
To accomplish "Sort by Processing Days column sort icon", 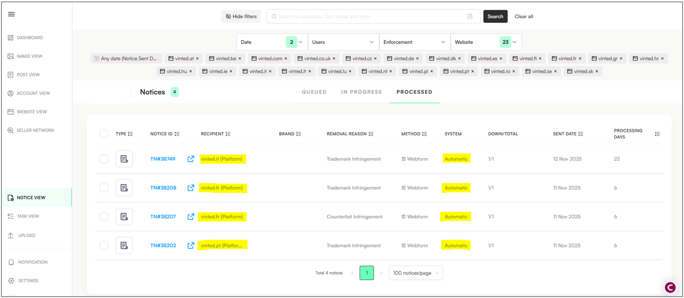I will (657, 134).
